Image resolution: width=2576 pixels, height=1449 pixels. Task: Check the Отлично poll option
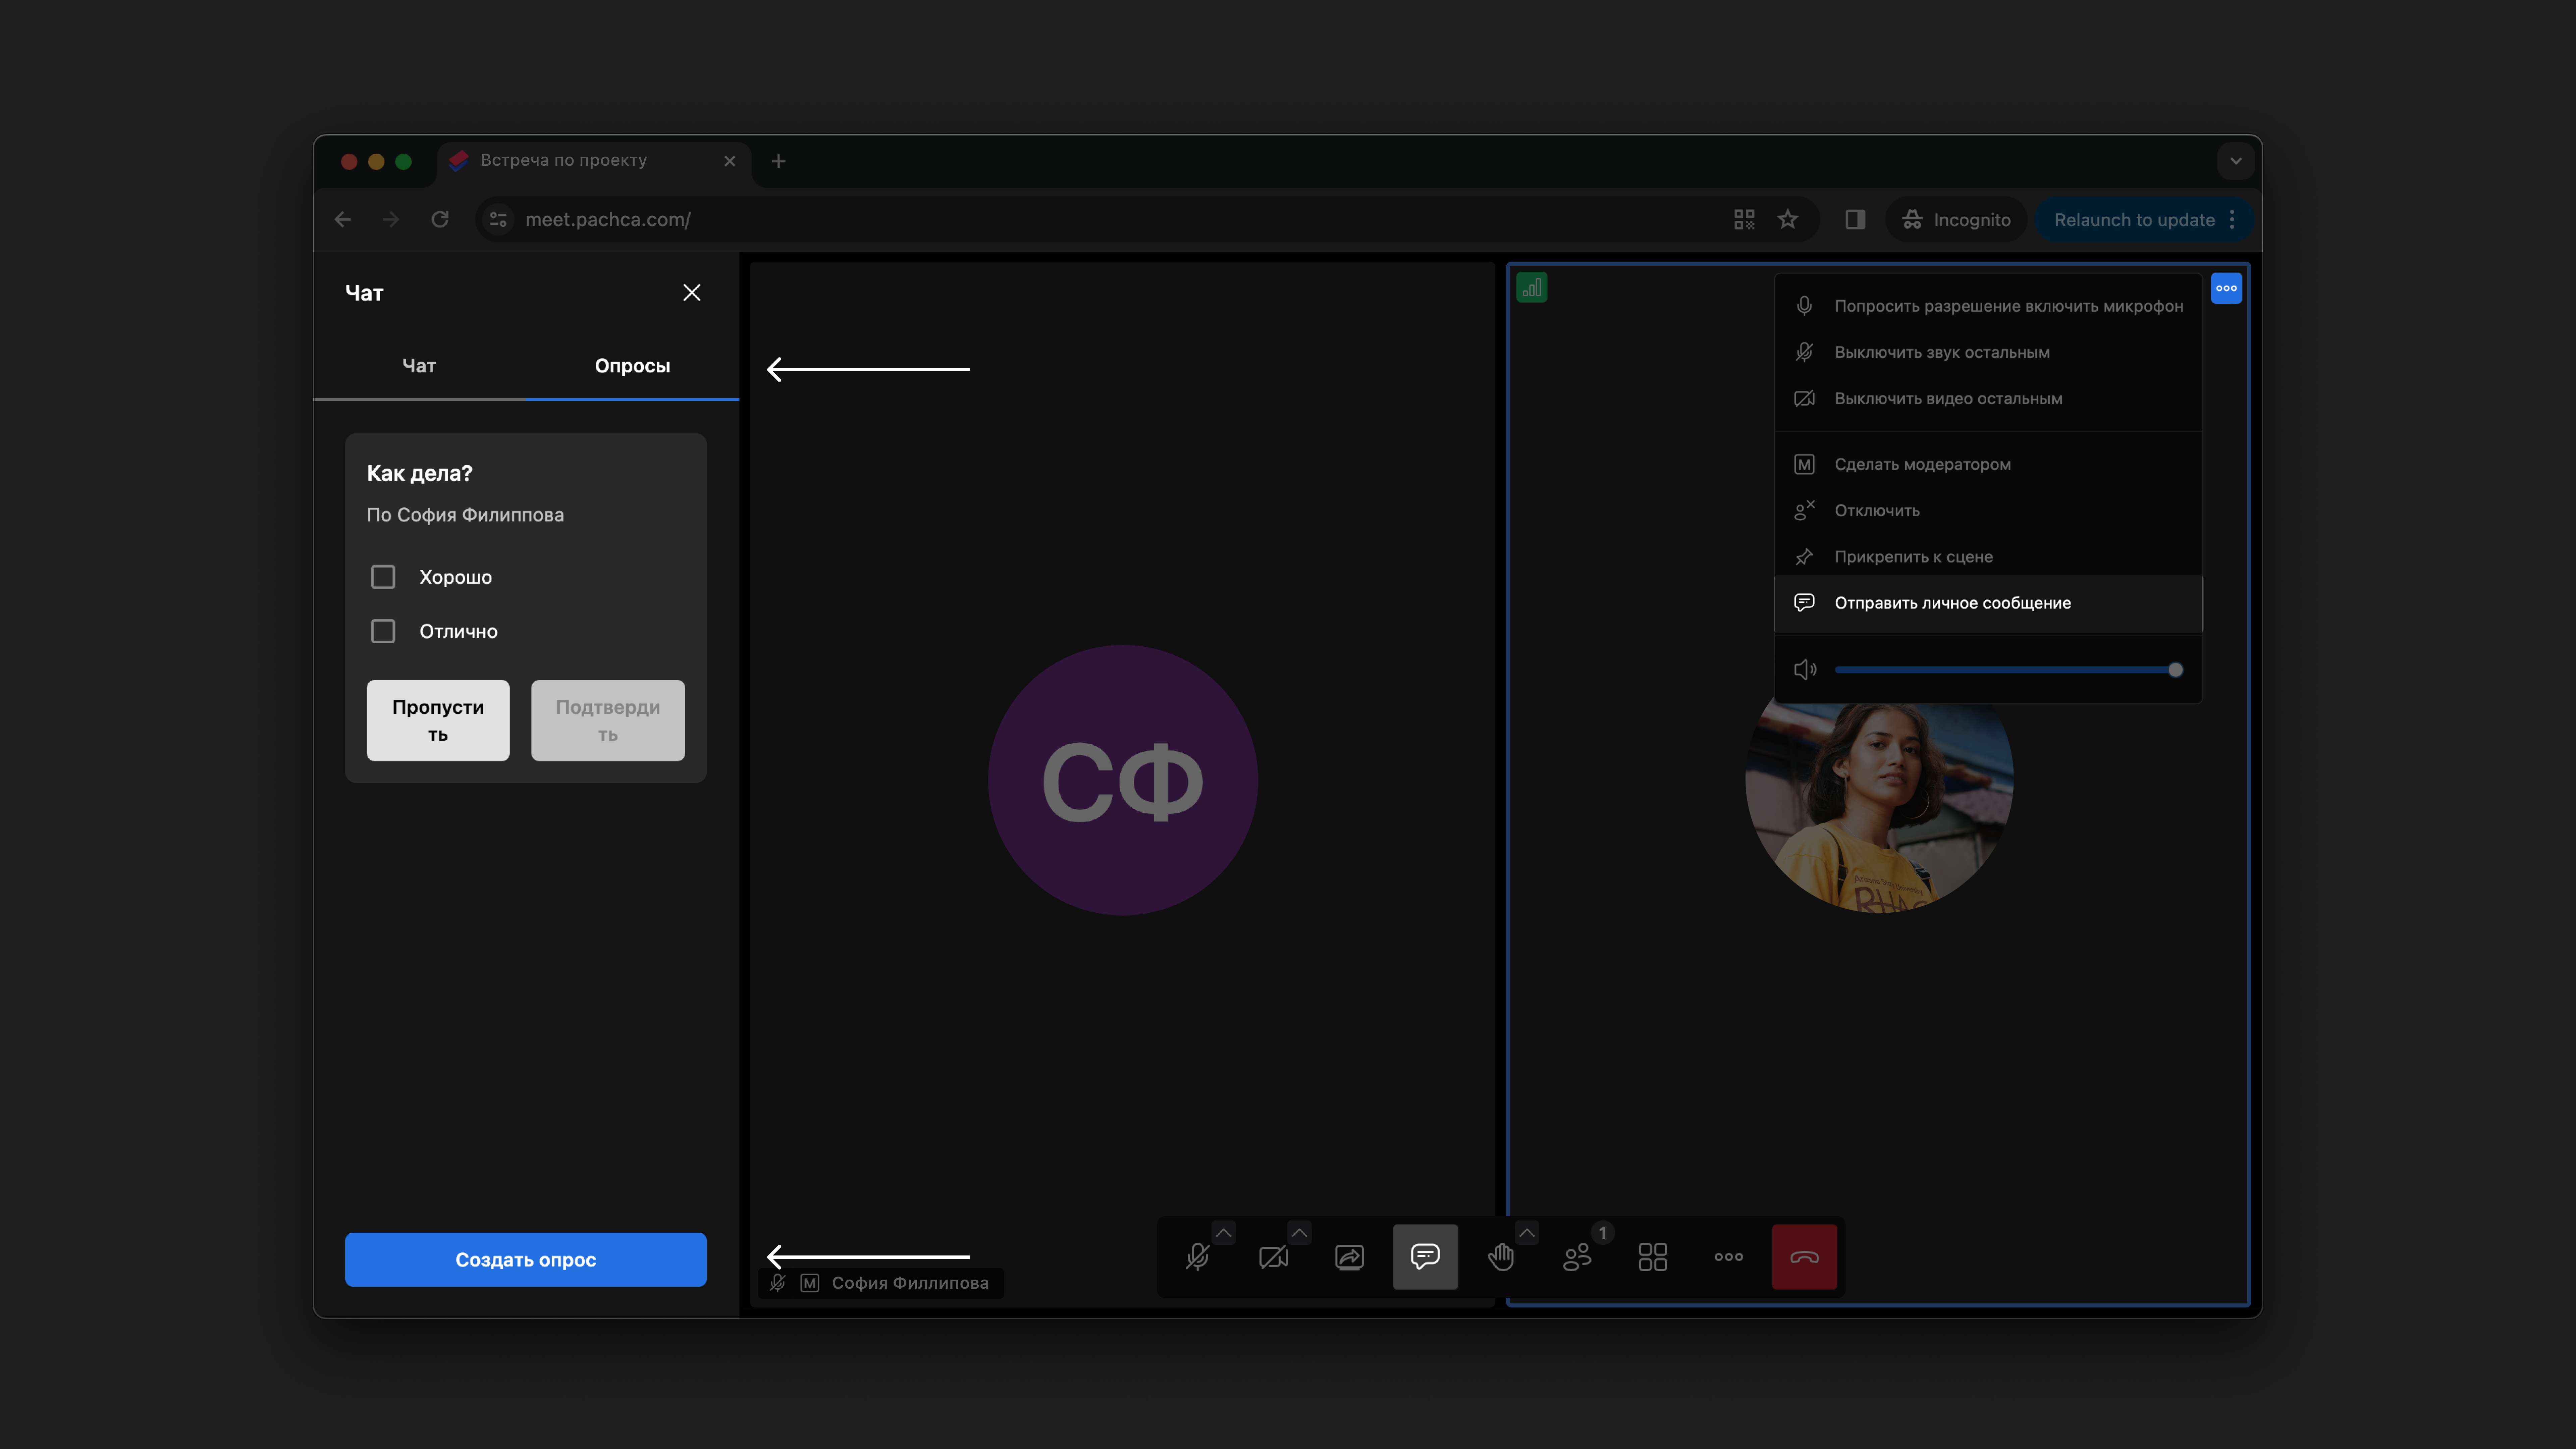tap(383, 631)
